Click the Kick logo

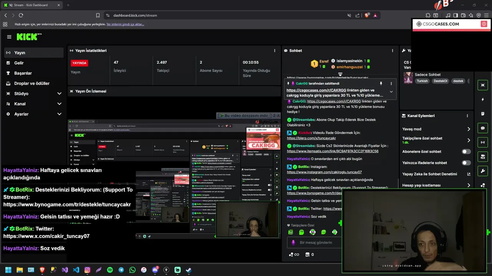29,37
